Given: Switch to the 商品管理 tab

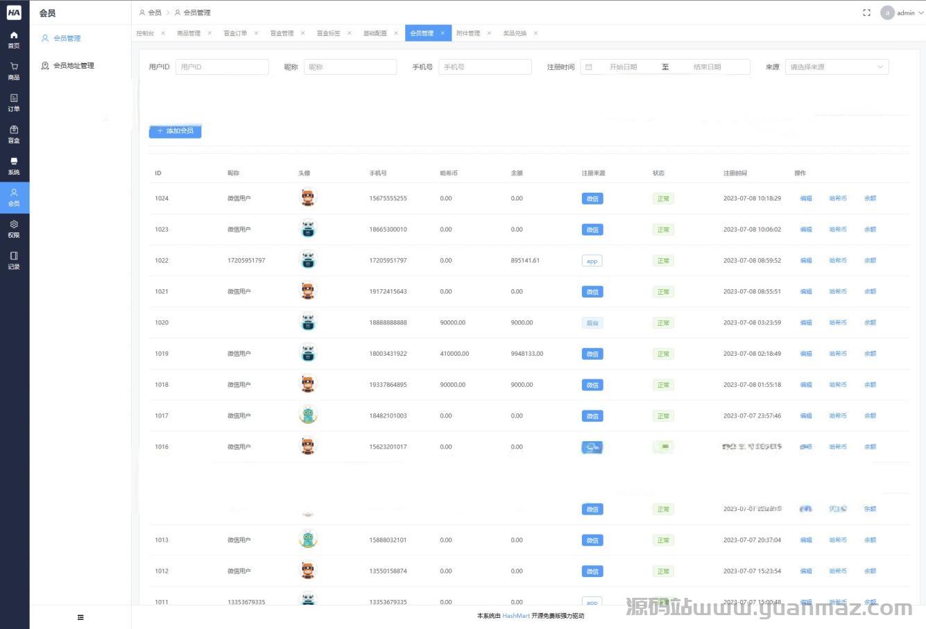Looking at the screenshot, I should coord(189,33).
